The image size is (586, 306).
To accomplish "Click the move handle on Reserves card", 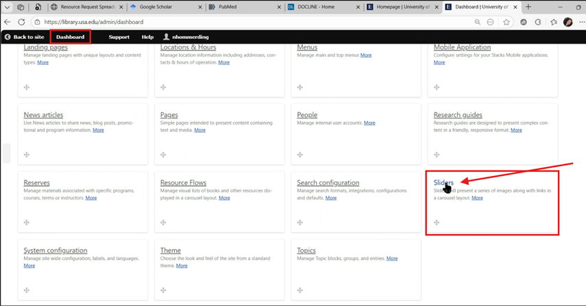I will tap(27, 222).
